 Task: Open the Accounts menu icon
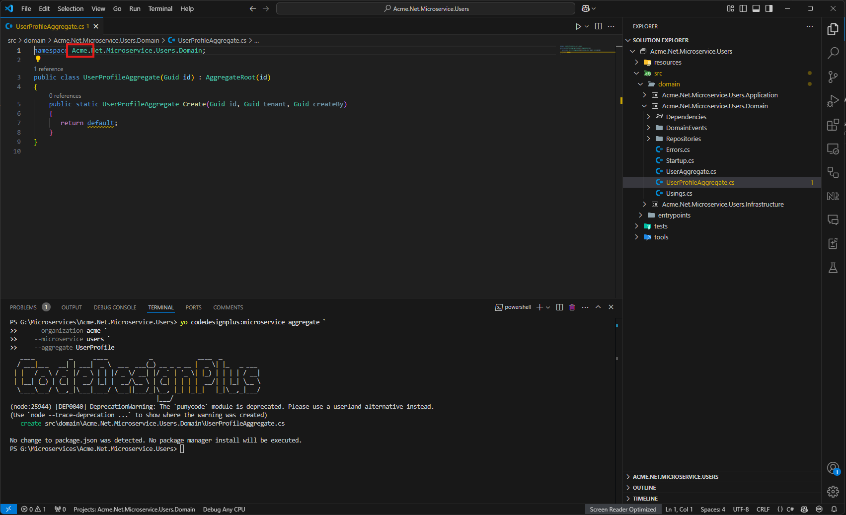833,468
